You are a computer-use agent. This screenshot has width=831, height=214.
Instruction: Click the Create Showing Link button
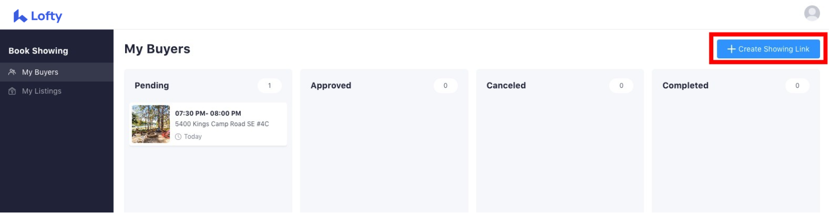[x=768, y=49]
